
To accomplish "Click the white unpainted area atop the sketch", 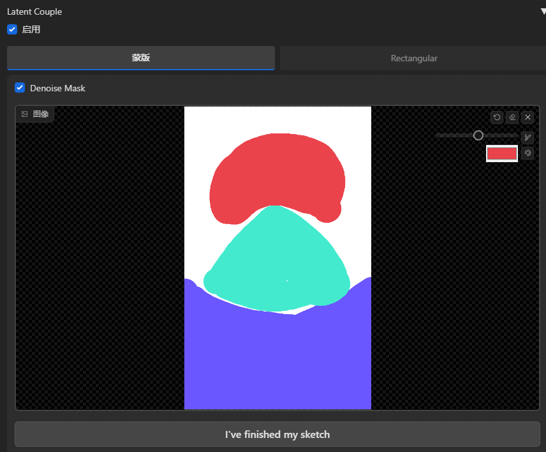I will pos(277,119).
